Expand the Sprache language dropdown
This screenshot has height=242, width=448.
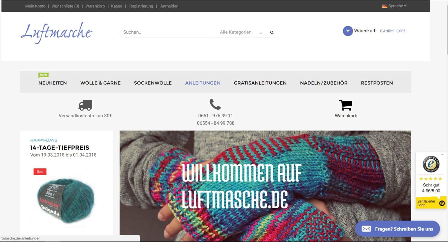397,6
